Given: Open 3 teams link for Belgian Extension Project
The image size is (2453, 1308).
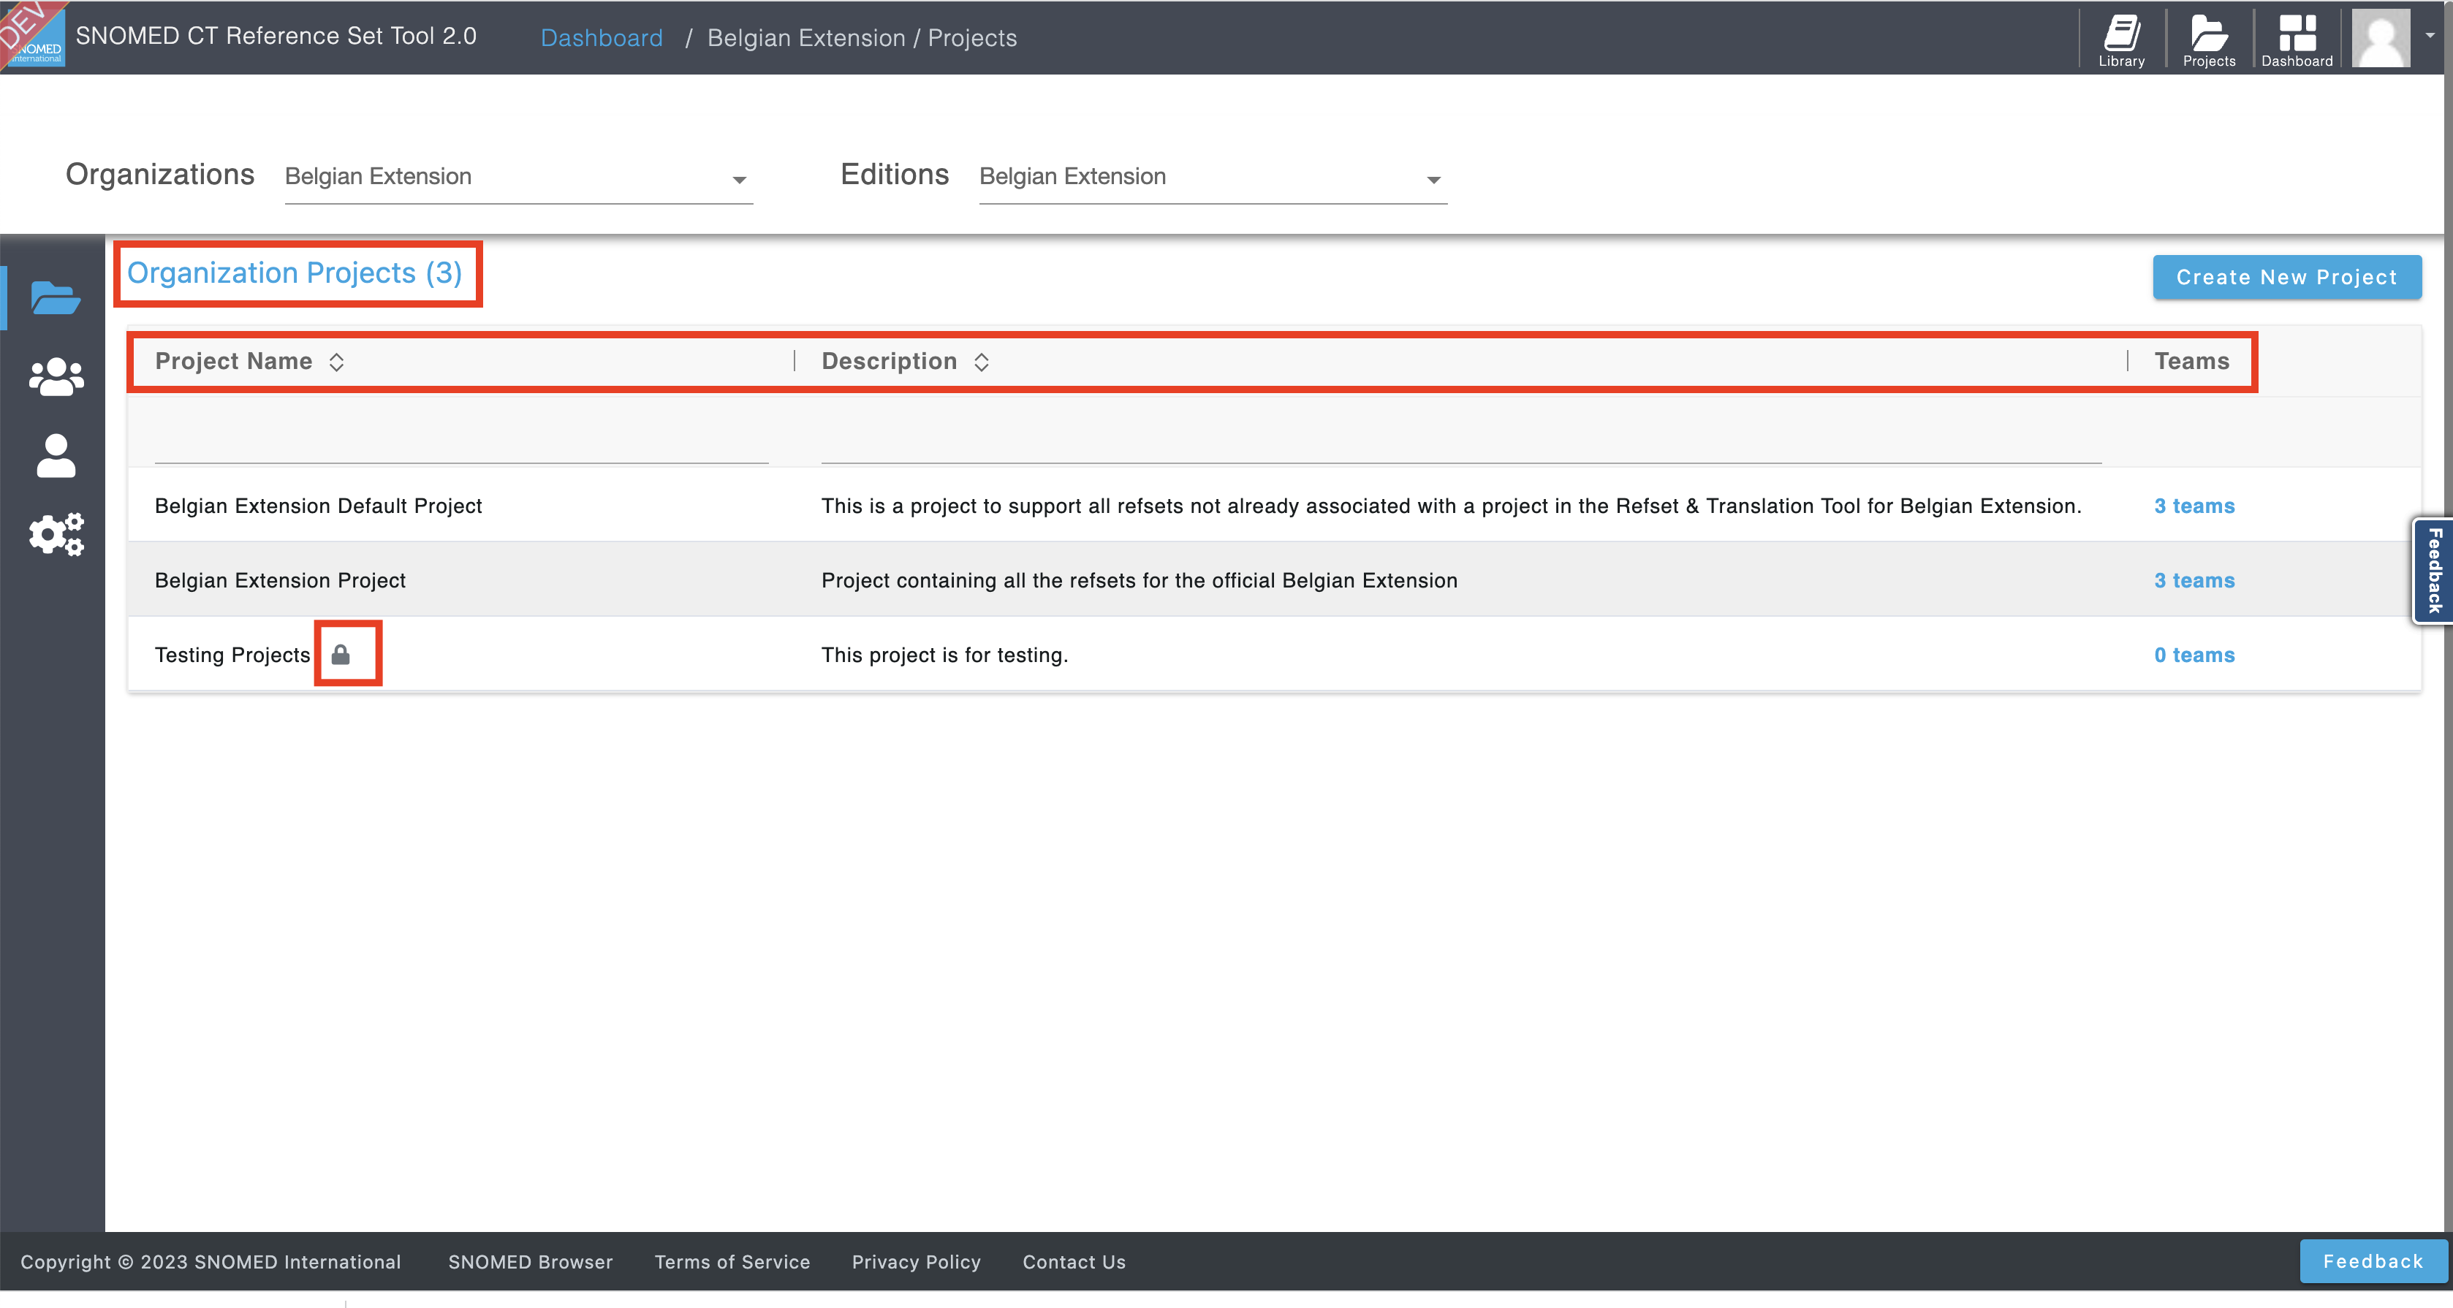Looking at the screenshot, I should click(x=2194, y=579).
